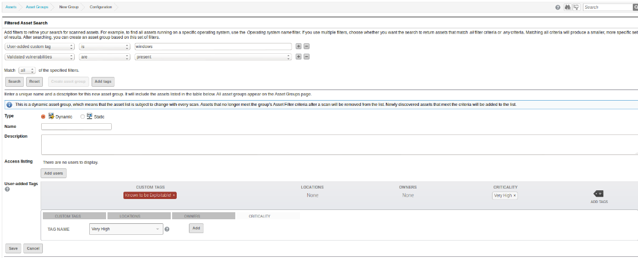Open the Tag Name Very High dropdown
Screen dimensions: 638x258
(x=125, y=229)
